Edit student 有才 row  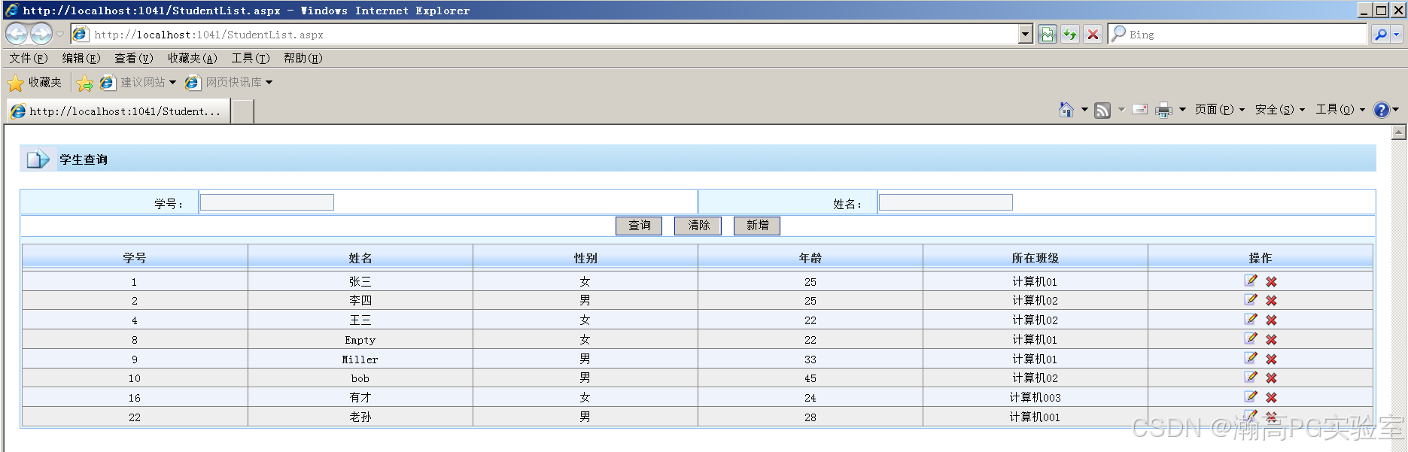(x=1251, y=396)
